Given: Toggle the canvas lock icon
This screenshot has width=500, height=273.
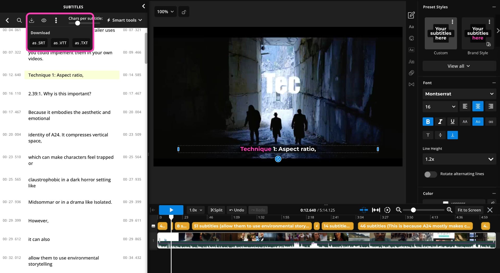Looking at the screenshot, I should click(x=184, y=12).
